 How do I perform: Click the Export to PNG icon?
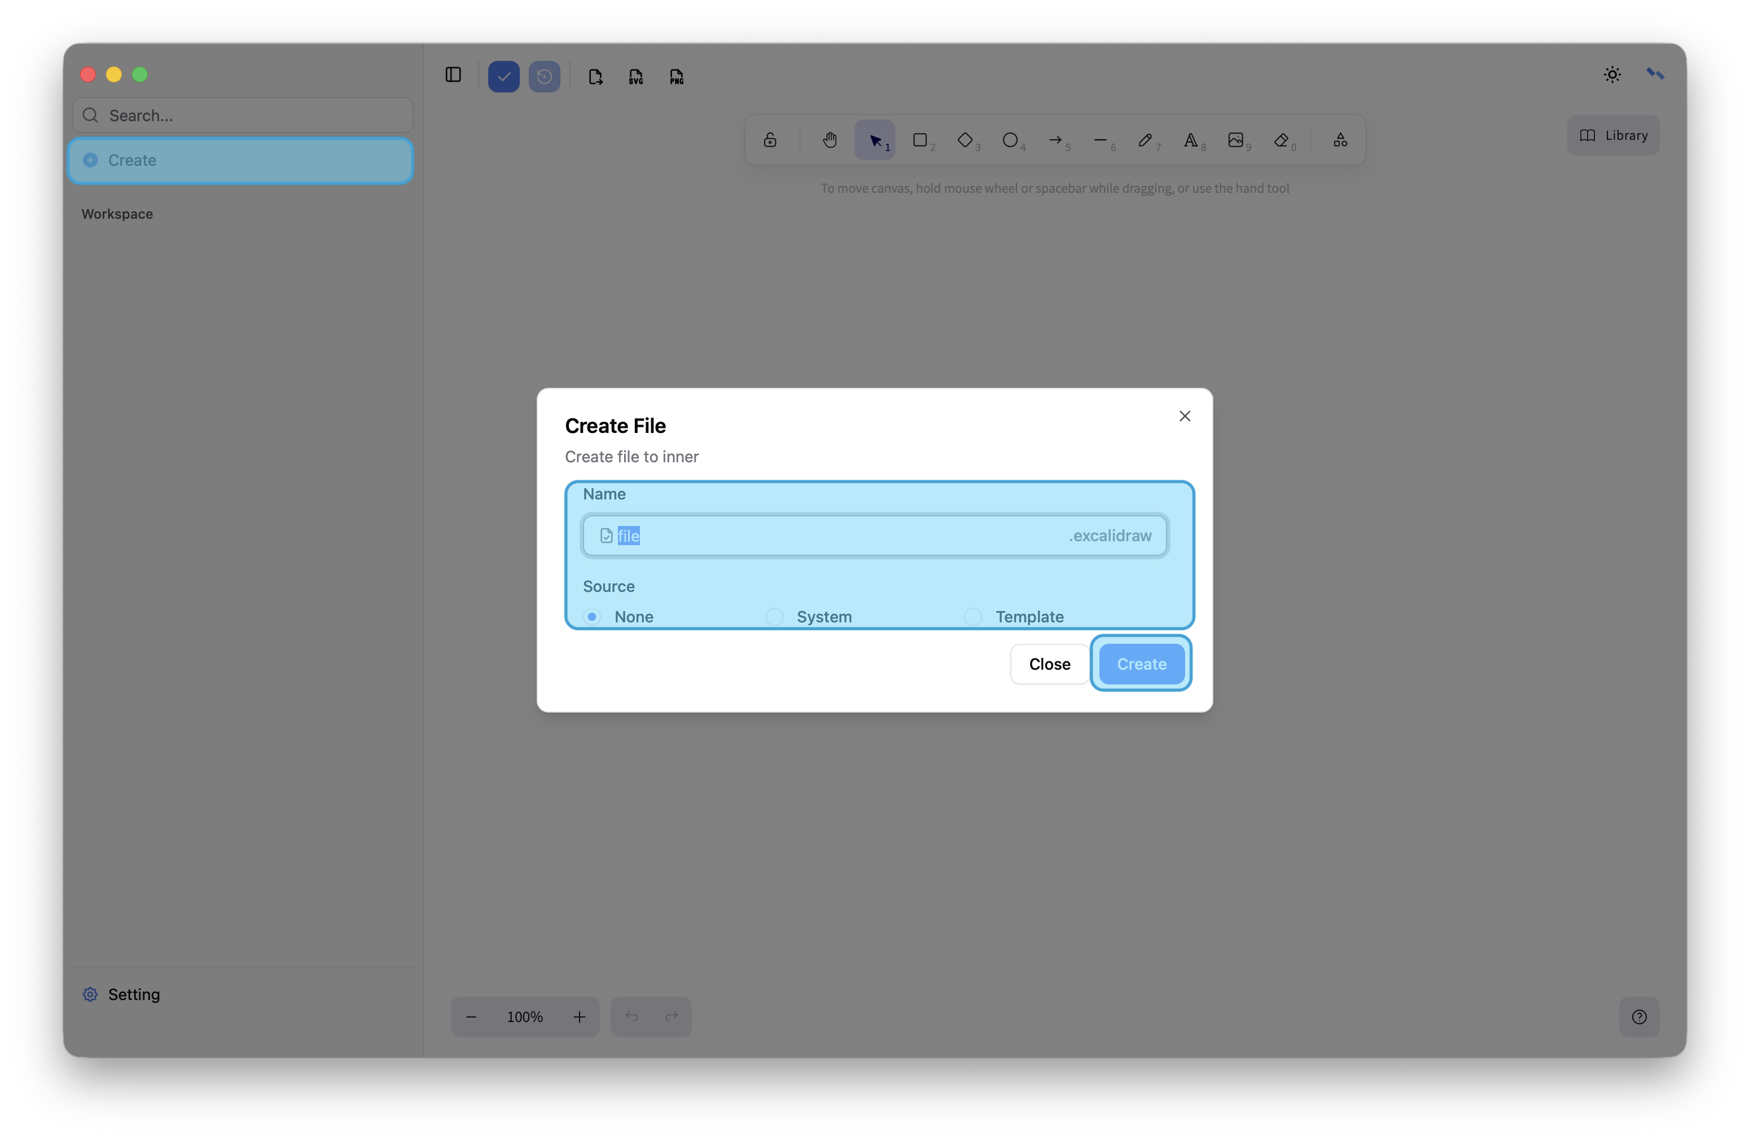tap(677, 77)
